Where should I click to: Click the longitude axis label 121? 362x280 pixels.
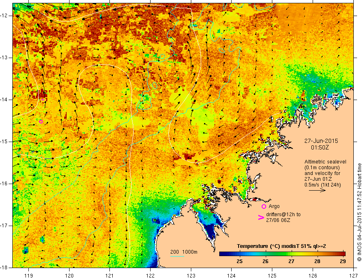pos(110,275)
